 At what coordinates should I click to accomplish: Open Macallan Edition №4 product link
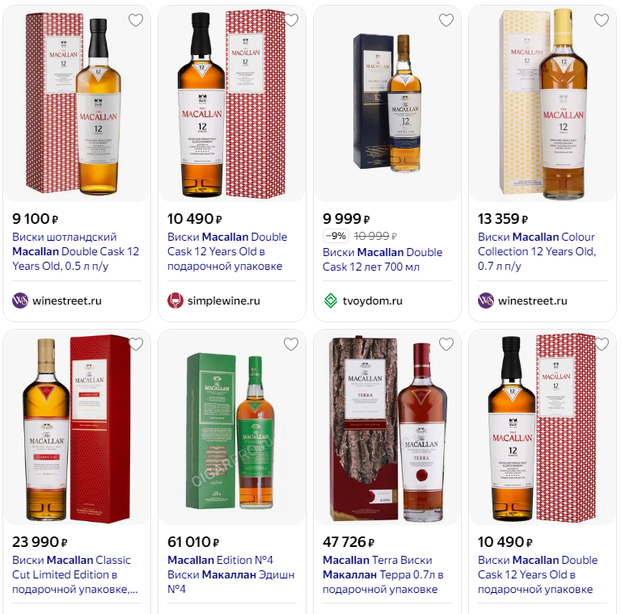231,574
